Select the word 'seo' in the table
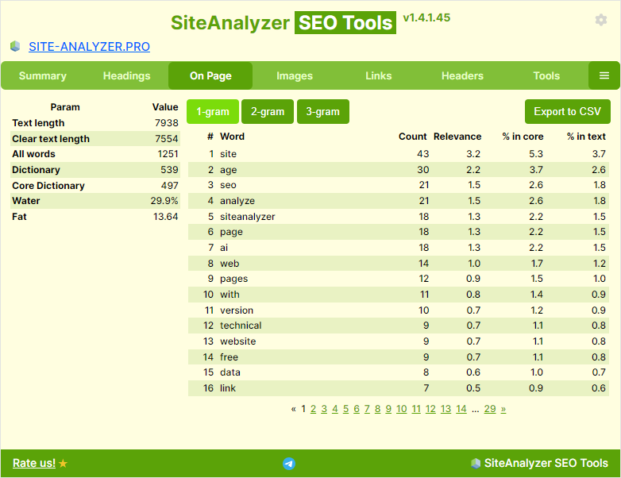The height and width of the screenshot is (478, 621). 228,185
